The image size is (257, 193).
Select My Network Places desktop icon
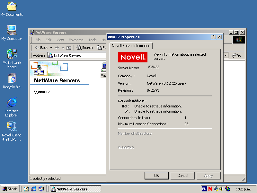tap(12, 59)
